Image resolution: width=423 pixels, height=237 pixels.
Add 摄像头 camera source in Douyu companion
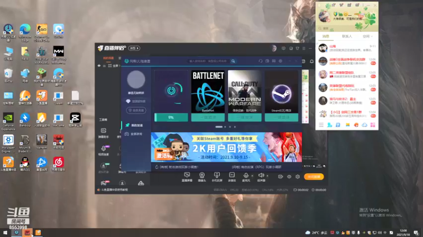point(202,177)
